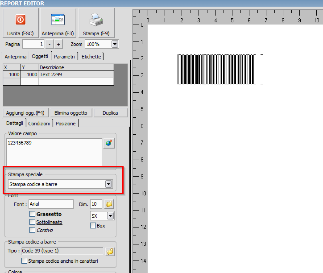323x273 pixels.
Task: Open barcode type folder icon
Action: (110, 252)
